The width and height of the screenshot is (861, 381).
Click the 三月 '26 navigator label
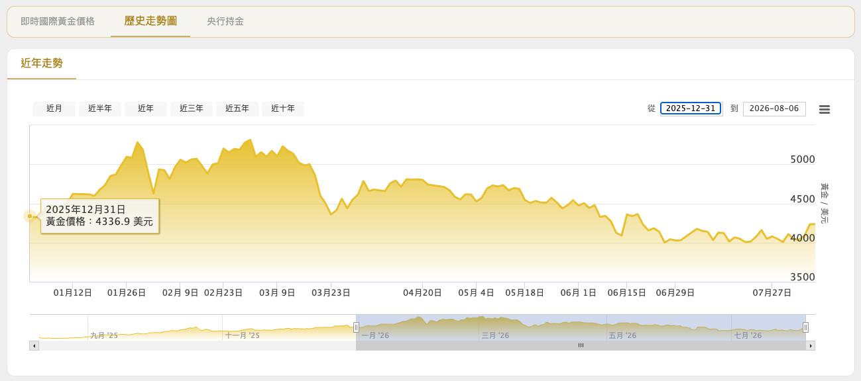point(495,335)
